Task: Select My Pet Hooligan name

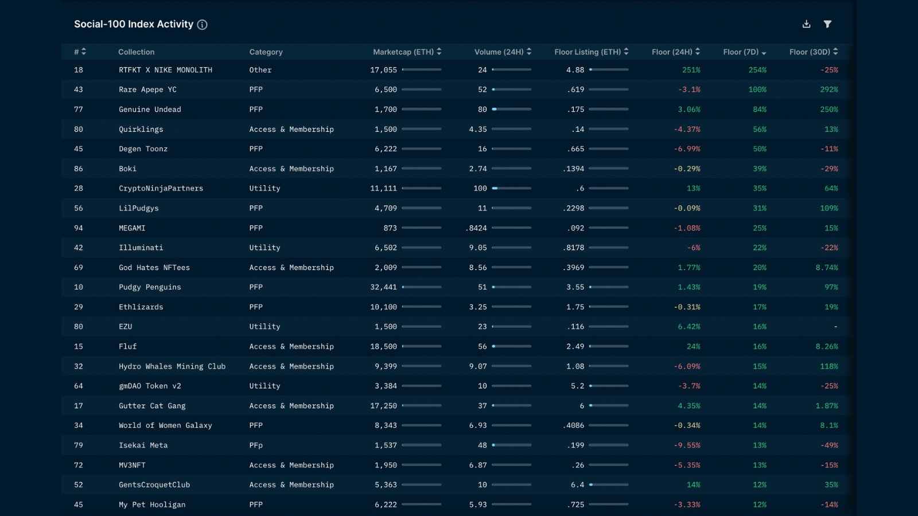Action: coord(152,505)
